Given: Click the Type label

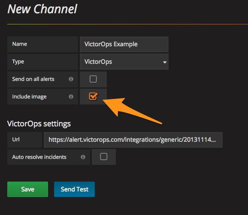Looking at the screenshot, I should pyautogui.click(x=18, y=62).
